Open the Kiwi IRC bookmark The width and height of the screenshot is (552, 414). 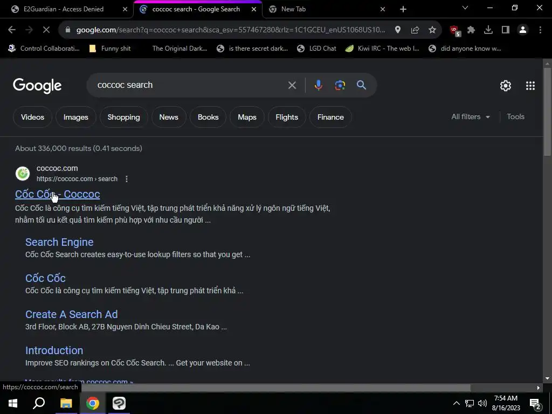(382, 49)
